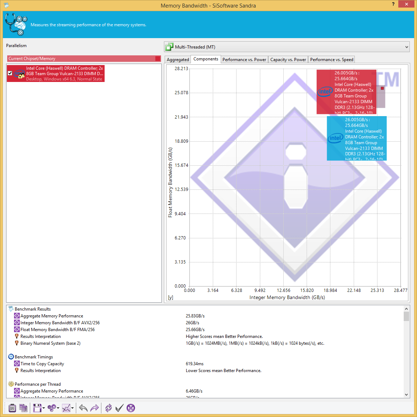Screen dimensions: 417x417
Task: Click the 619.34ms timing value
Action: tap(195, 363)
